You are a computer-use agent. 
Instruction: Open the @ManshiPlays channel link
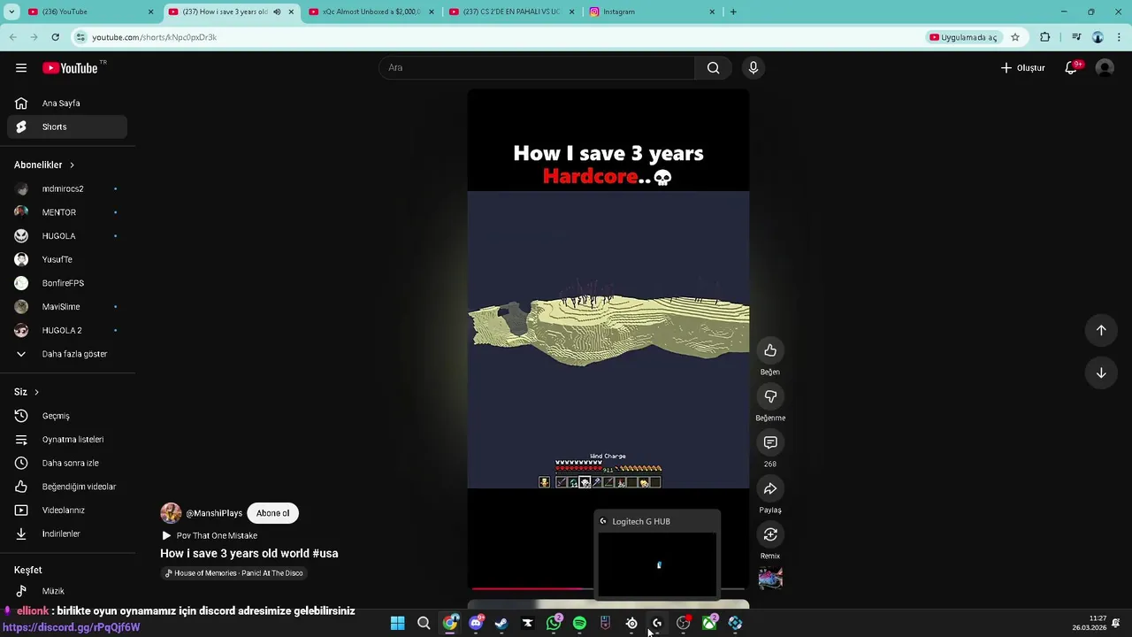[214, 513]
